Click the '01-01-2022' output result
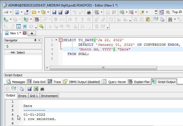 point(34,115)
